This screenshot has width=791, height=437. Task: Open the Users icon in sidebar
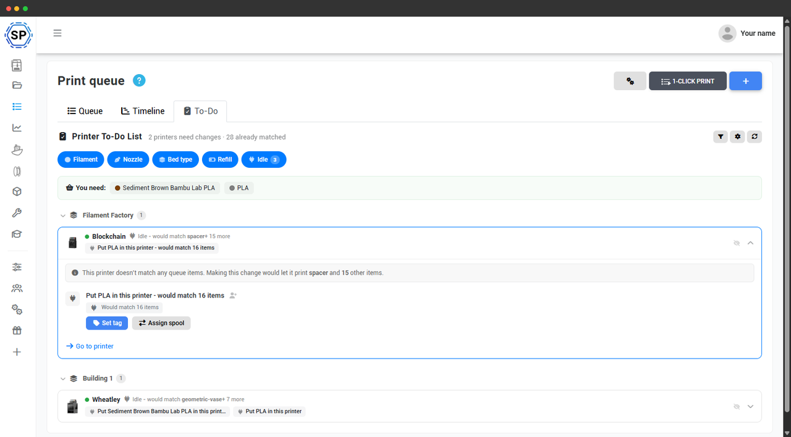coord(17,288)
